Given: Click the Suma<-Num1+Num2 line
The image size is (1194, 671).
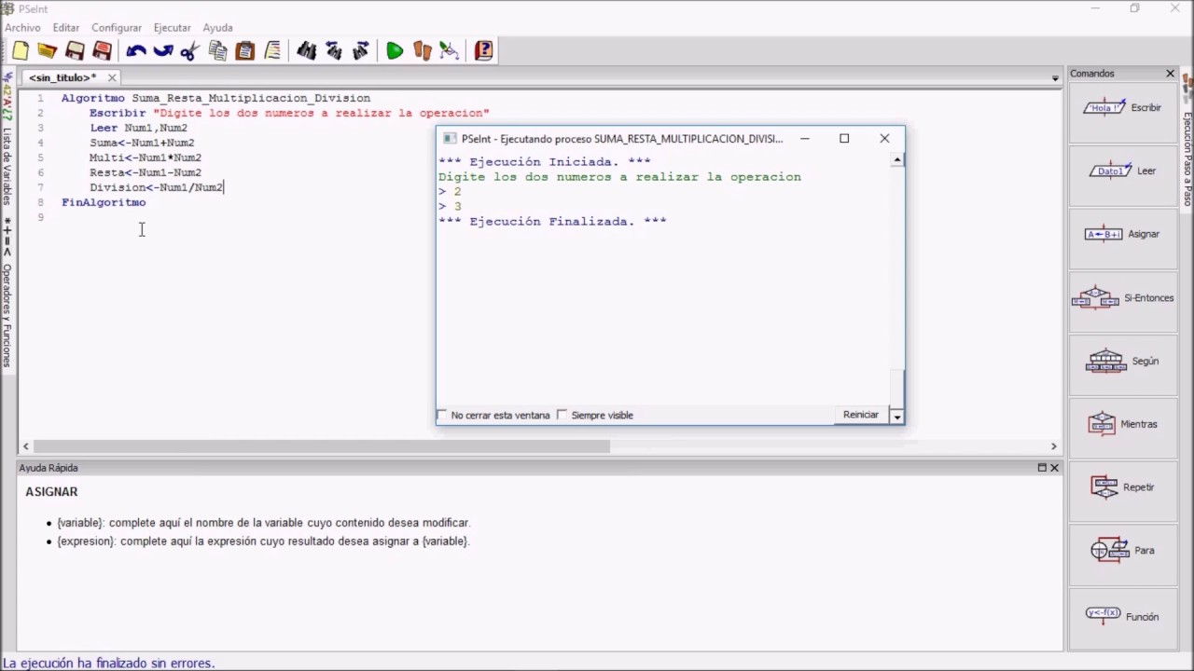Looking at the screenshot, I should [x=142, y=143].
